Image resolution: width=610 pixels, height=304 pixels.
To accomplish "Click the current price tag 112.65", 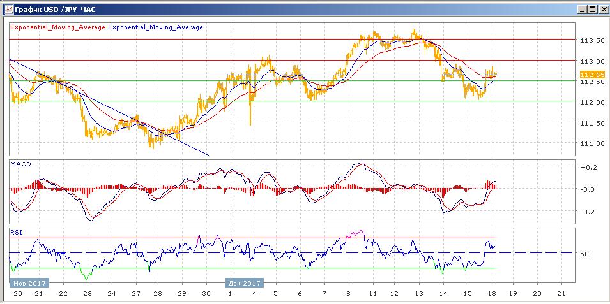I will pyautogui.click(x=590, y=75).
